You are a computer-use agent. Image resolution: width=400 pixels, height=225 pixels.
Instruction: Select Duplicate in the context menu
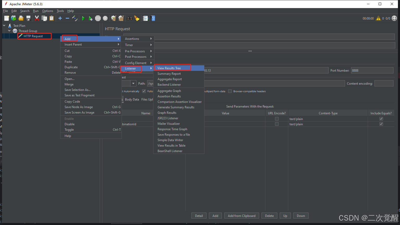point(91,67)
